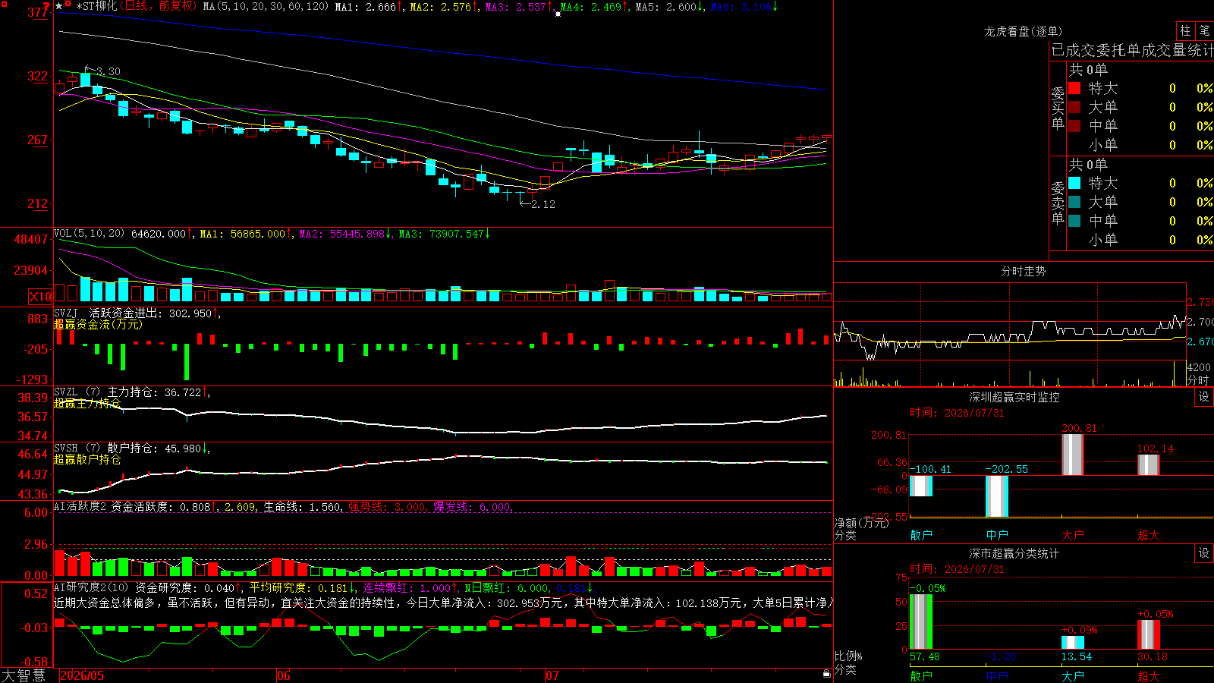Click the teal 中单 sell order swatch
The height and width of the screenshot is (683, 1214).
pos(1074,221)
